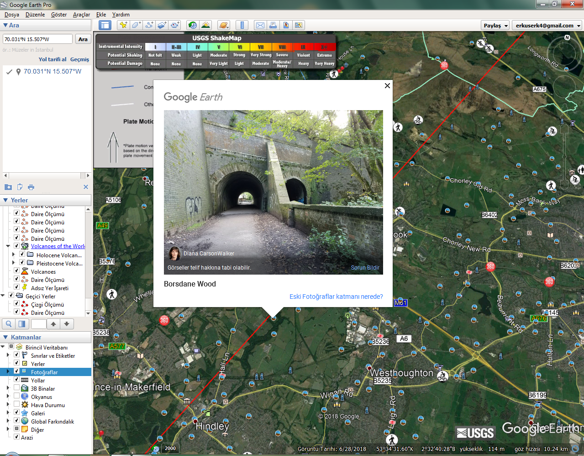The width and height of the screenshot is (584, 456).
Task: Click Sorun Bildir in the photo popup
Action: (x=365, y=268)
